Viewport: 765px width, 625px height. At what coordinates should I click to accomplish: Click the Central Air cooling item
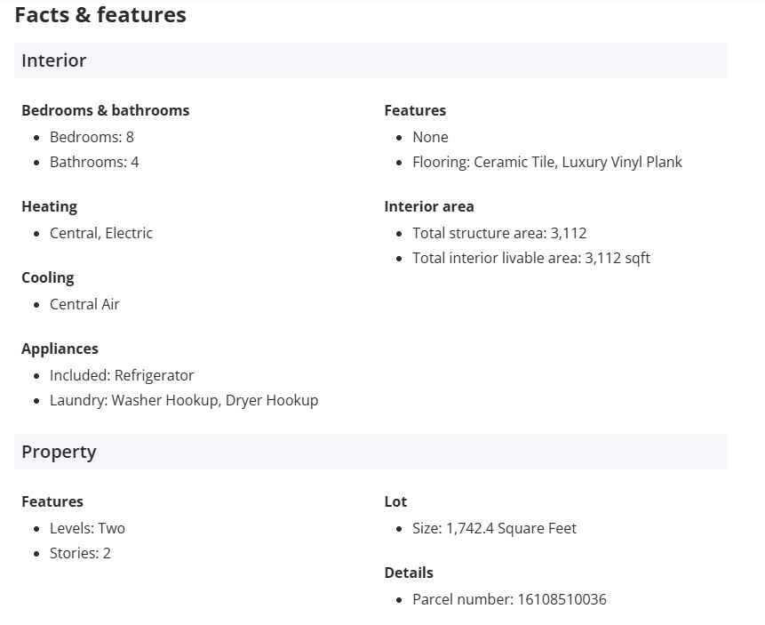[x=84, y=304]
